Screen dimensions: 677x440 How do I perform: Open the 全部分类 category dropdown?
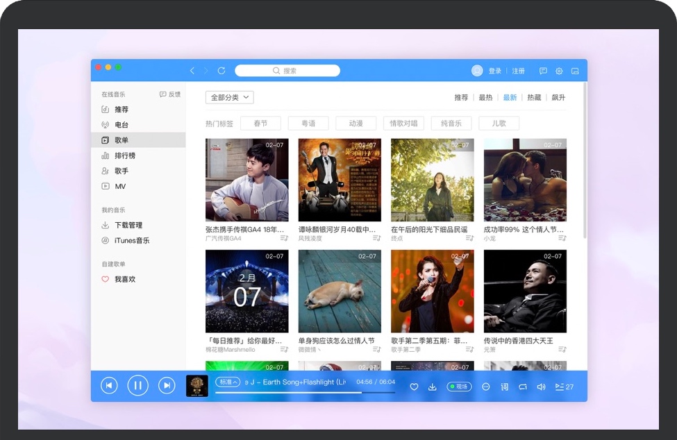[x=229, y=98]
